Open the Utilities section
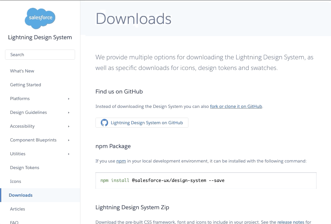 point(18,154)
